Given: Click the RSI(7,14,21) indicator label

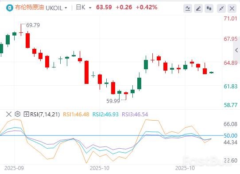Looking at the screenshot, I should click(x=45, y=115).
